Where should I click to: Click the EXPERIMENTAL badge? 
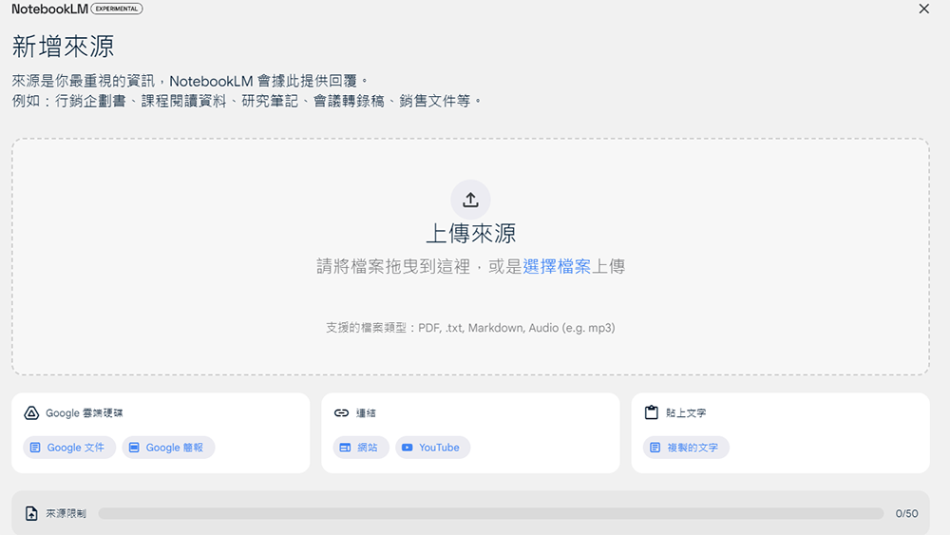point(116,9)
